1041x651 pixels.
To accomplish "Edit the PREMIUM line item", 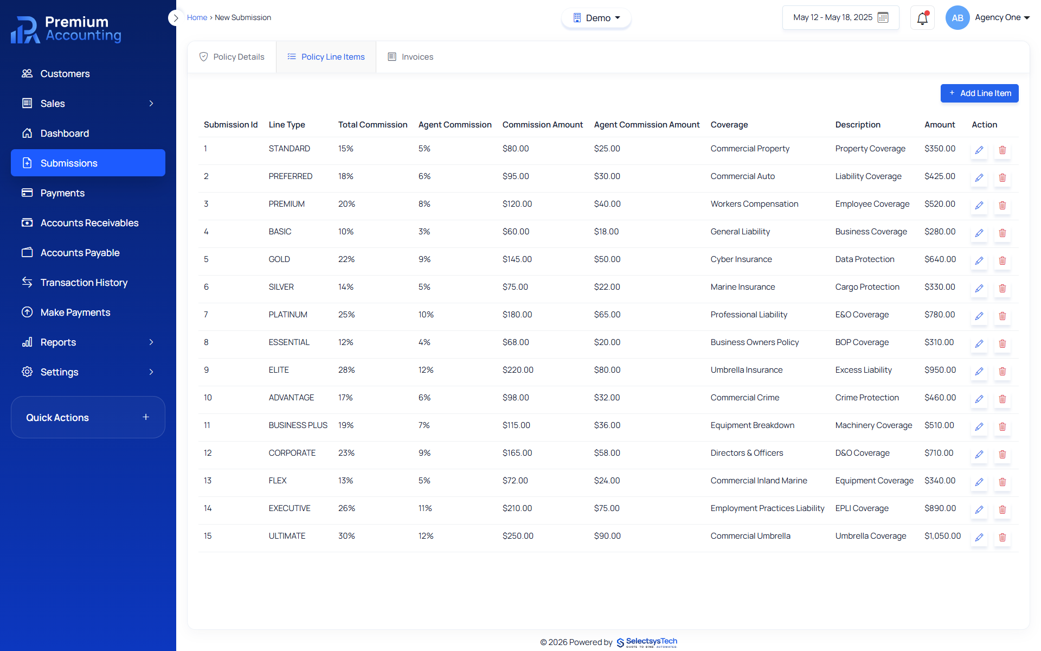I will pos(979,206).
